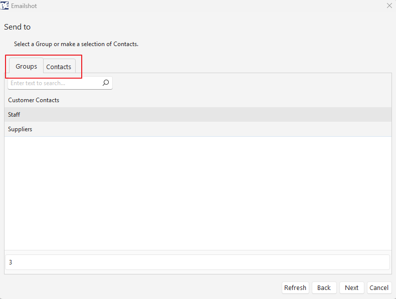Close the Emailshot window
This screenshot has height=299, width=396.
coord(389,6)
